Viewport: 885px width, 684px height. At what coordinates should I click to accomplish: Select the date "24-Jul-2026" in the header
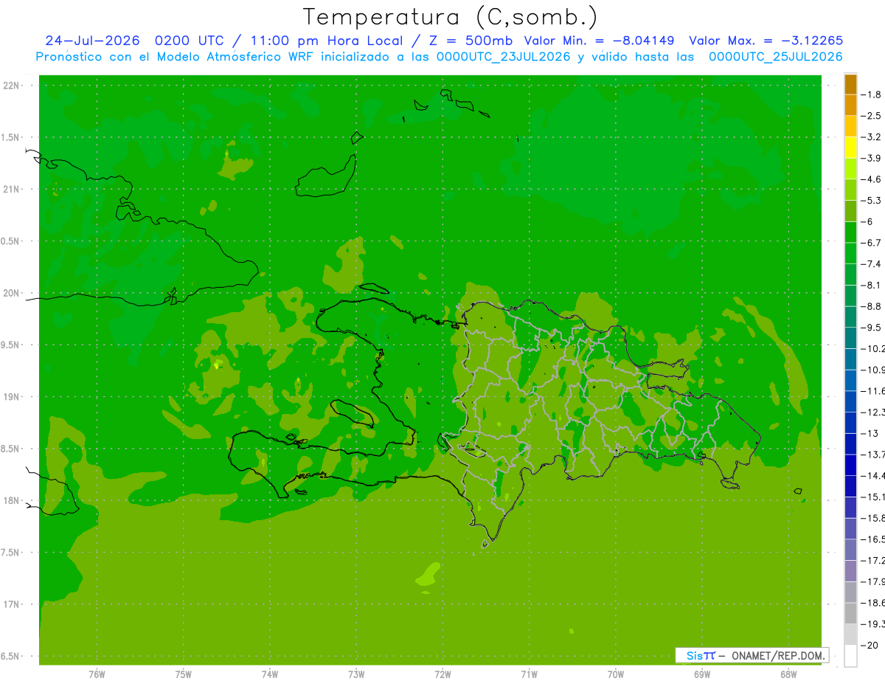tap(92, 41)
